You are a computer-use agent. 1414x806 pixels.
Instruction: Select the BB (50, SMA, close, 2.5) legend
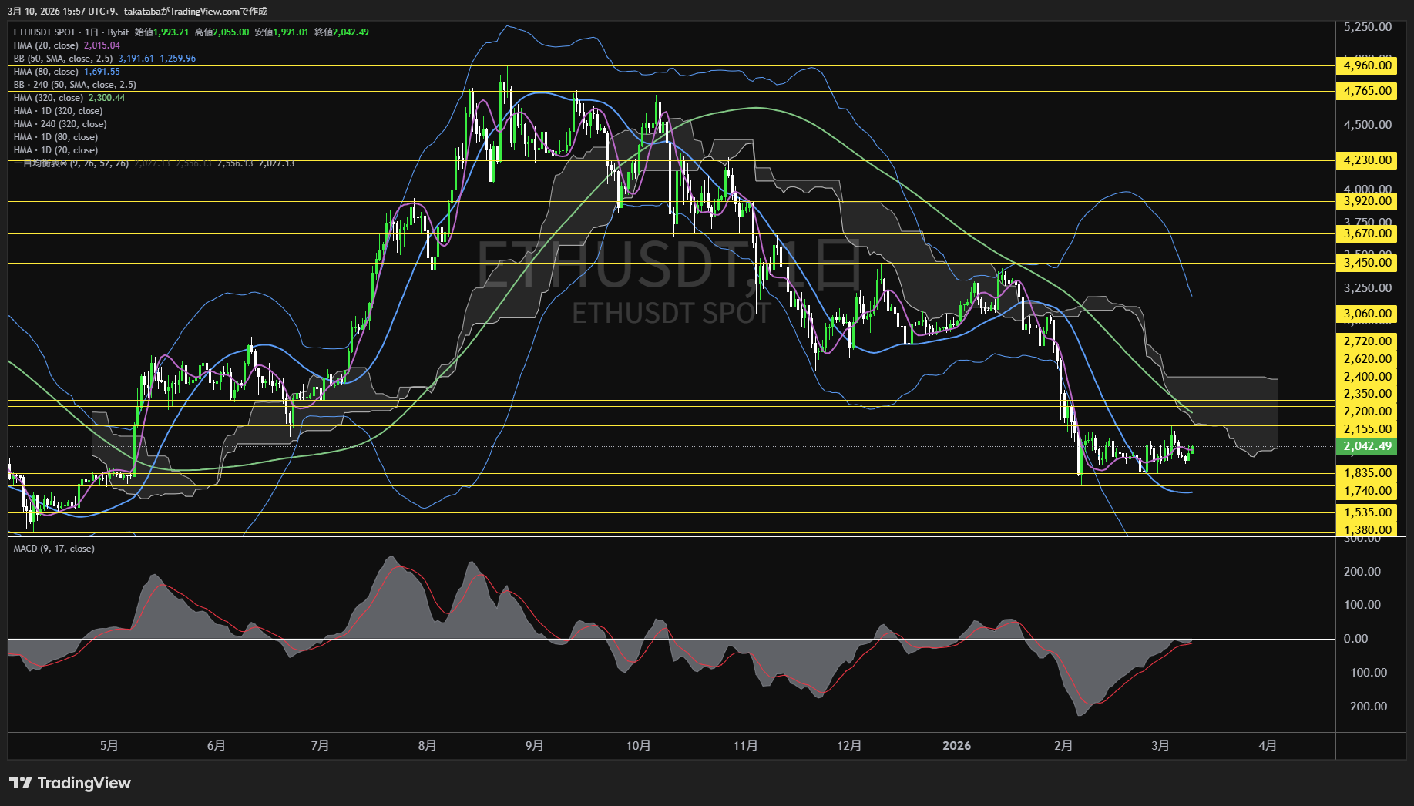[x=63, y=59]
